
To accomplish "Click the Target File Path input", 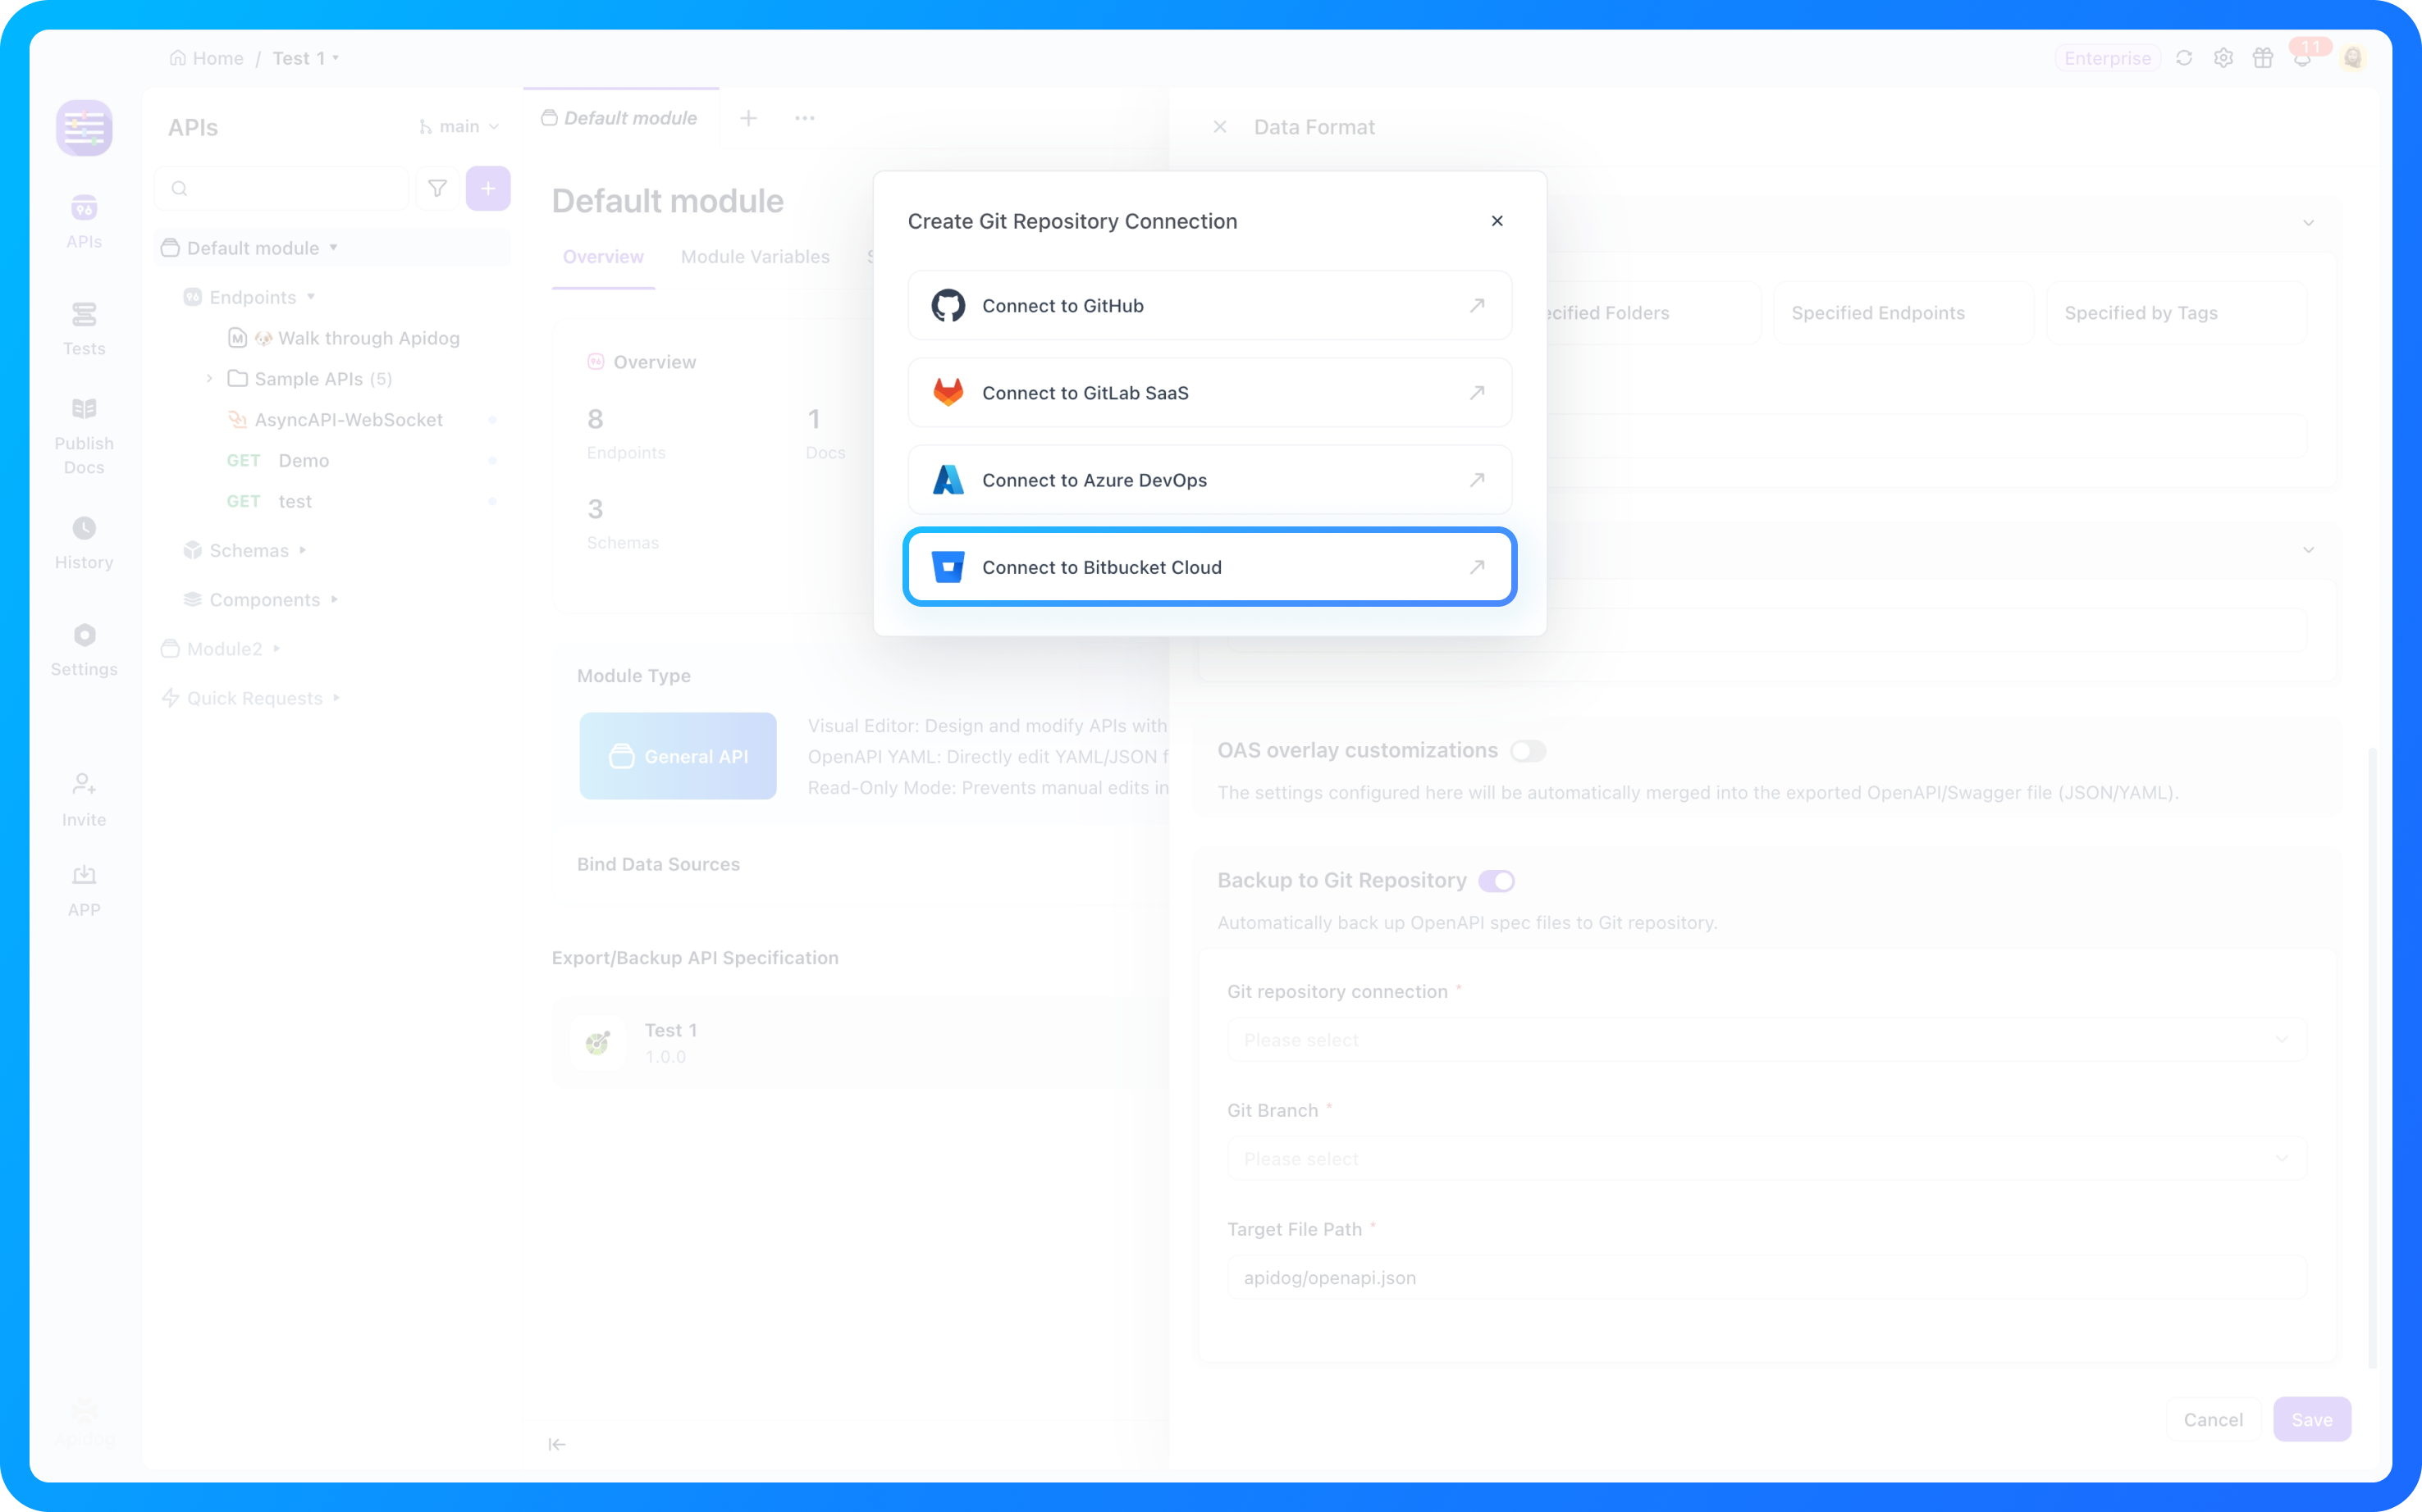I will click(x=1766, y=1278).
